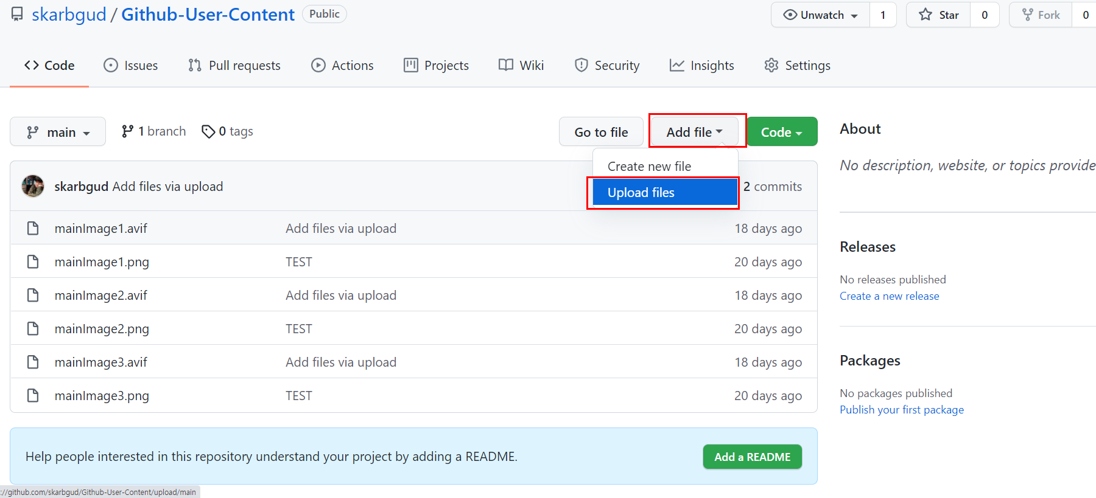Image resolution: width=1096 pixels, height=498 pixels.
Task: Click file icon next to mainImage3.avif
Action: pos(33,362)
